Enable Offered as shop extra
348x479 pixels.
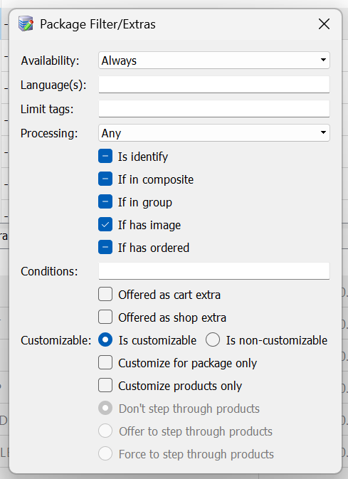pos(105,317)
